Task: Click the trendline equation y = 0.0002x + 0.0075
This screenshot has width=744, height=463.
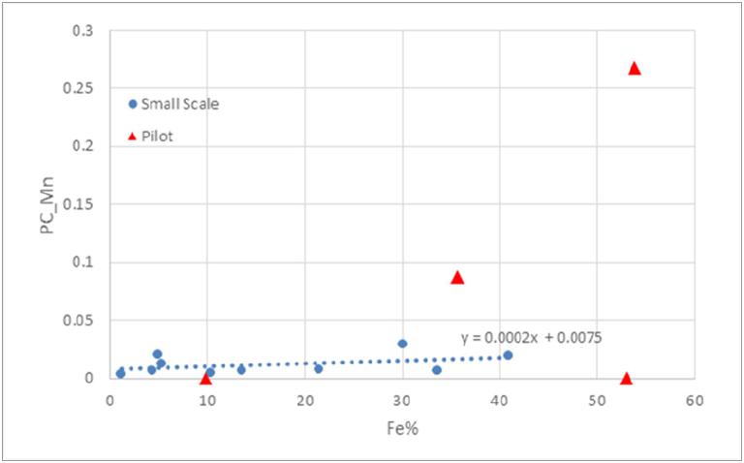Action: coord(532,338)
